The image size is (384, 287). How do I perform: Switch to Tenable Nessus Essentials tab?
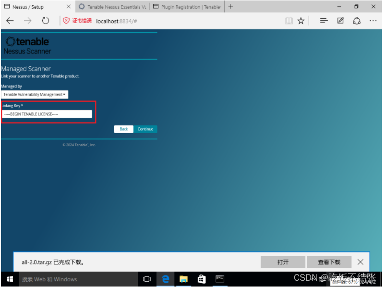[x=113, y=7]
